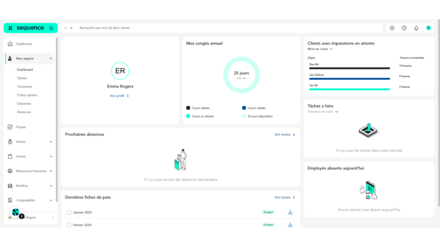Download the Janvier 2025 payslip

point(290,213)
